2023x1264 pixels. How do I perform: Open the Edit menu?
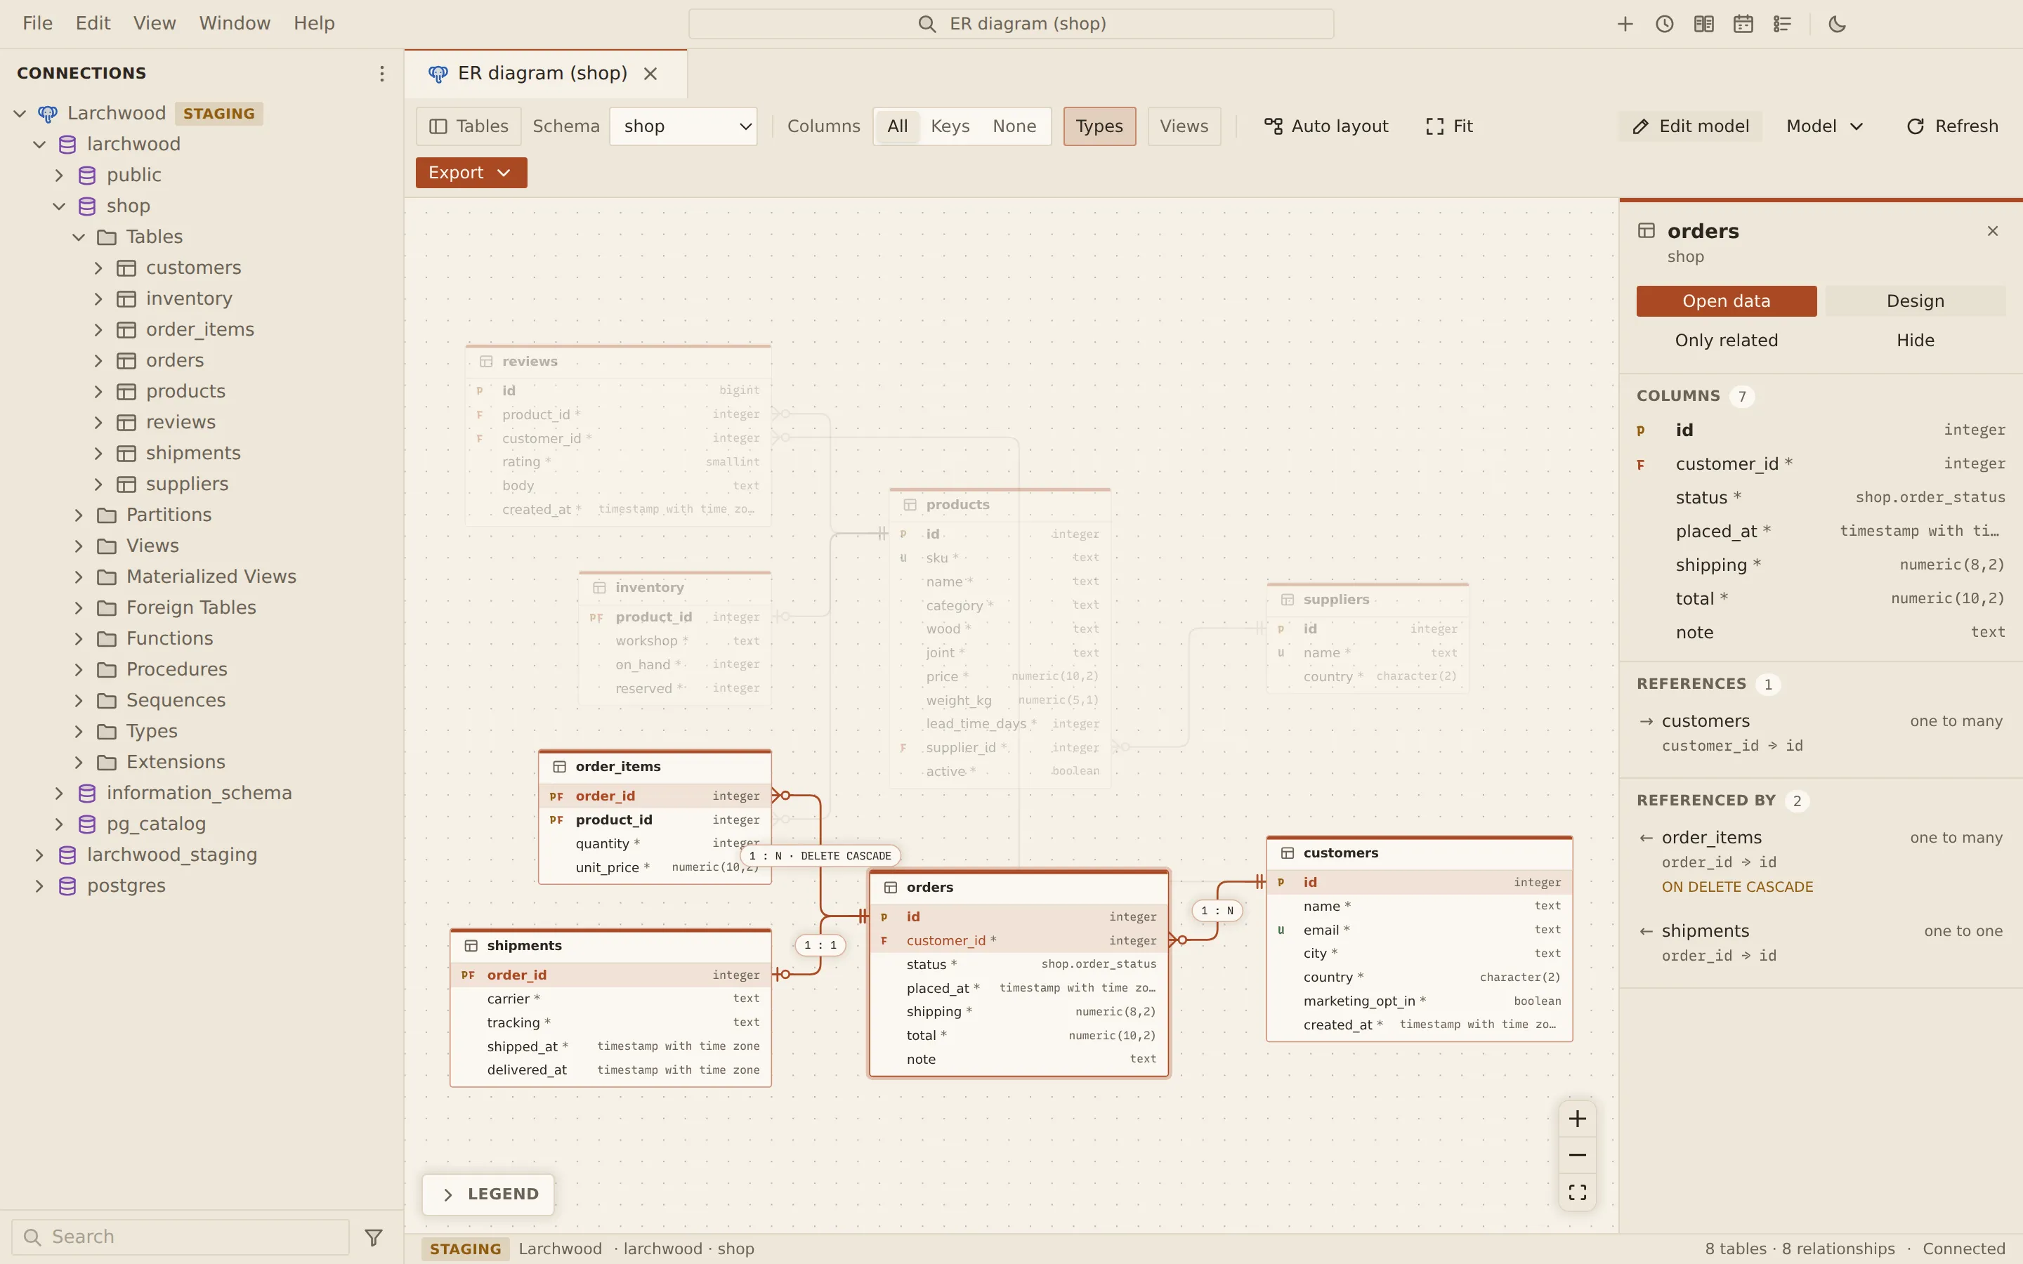pos(93,23)
